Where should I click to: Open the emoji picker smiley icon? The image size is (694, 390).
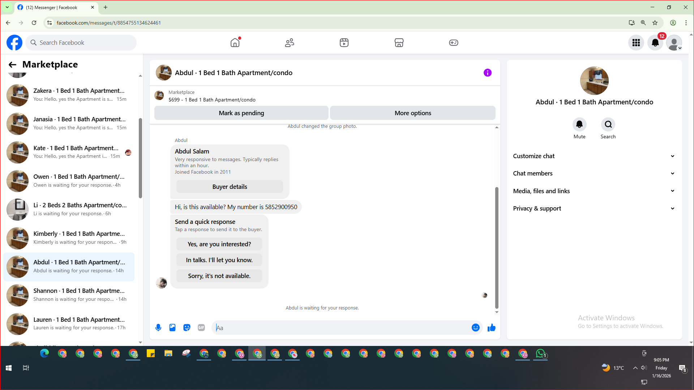point(475,328)
